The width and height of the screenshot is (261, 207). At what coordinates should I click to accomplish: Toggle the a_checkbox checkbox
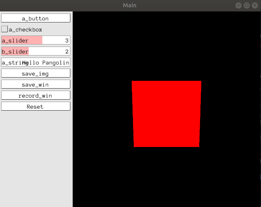coord(4,29)
